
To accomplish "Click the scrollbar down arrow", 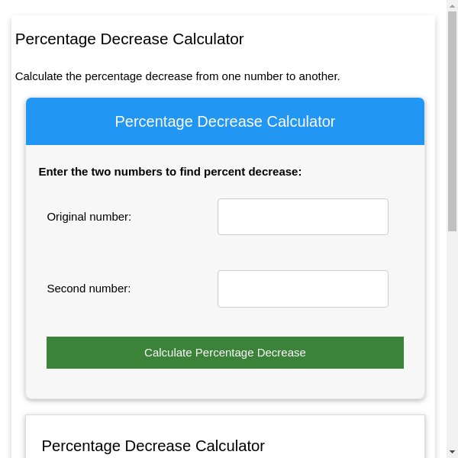I will pos(452,452).
